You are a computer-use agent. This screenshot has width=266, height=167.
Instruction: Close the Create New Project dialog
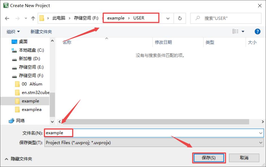(260, 6)
